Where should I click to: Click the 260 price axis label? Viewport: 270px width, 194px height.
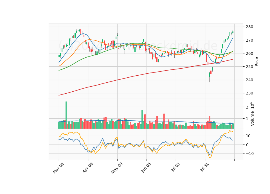coord(250,53)
